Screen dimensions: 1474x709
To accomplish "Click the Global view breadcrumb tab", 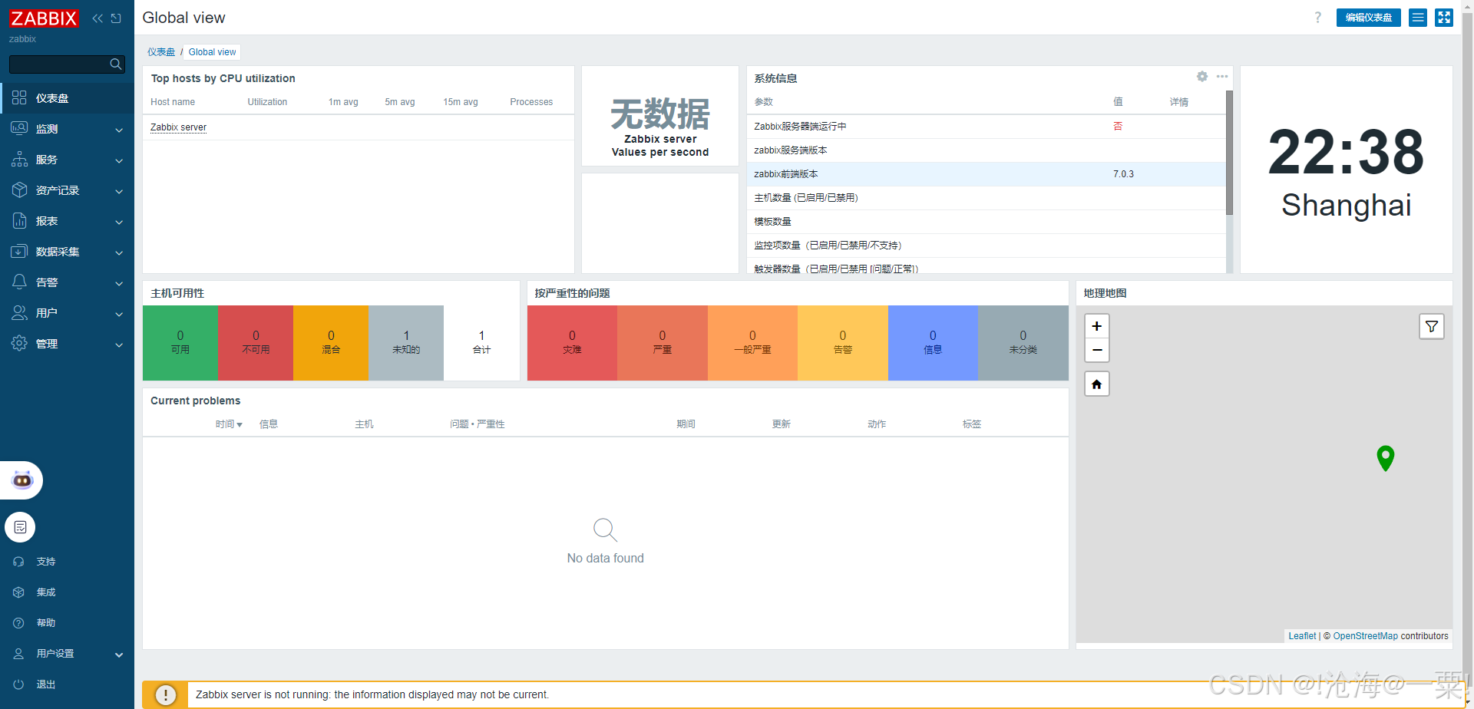I will 213,52.
